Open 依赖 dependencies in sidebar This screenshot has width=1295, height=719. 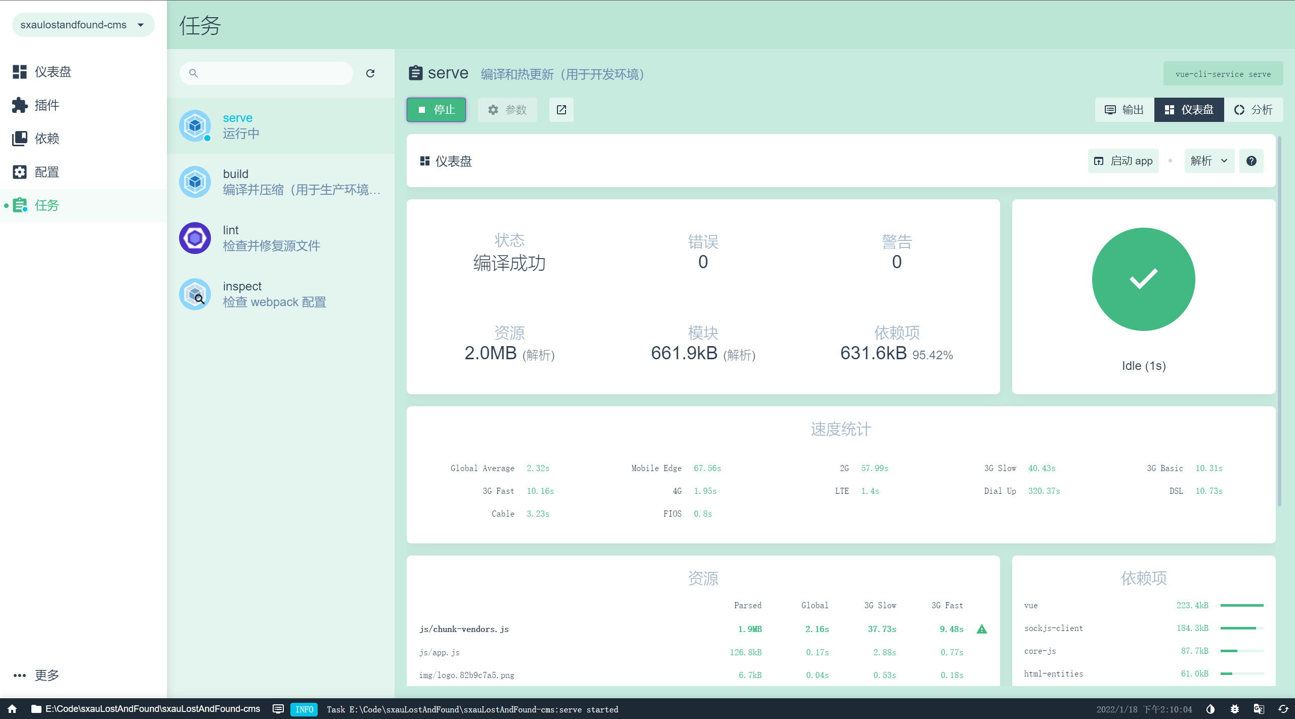tap(47, 139)
